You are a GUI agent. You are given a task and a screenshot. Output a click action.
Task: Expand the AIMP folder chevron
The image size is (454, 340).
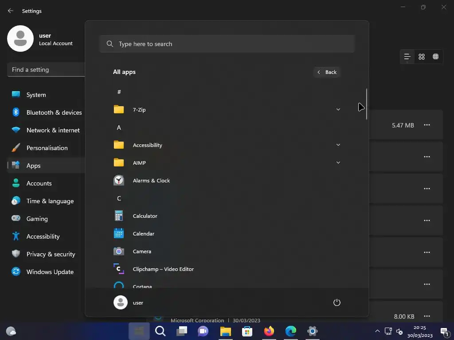tap(338, 162)
